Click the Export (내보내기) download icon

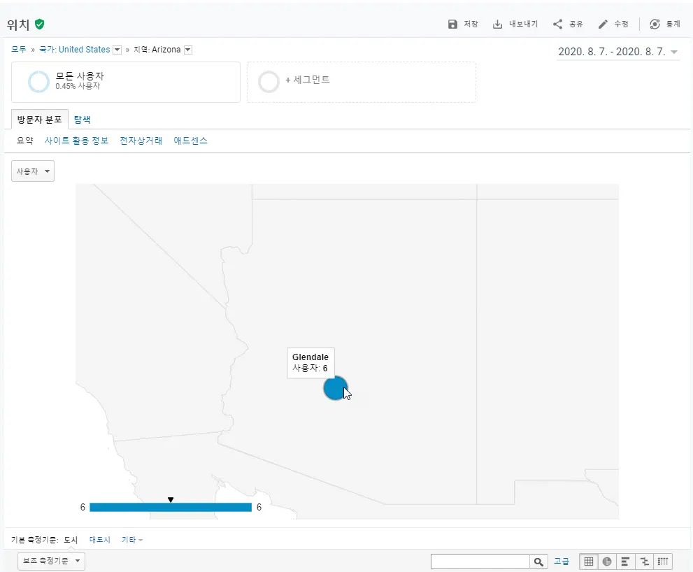click(498, 24)
